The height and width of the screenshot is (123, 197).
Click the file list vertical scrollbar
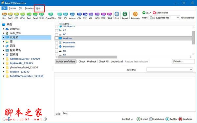[193, 38]
